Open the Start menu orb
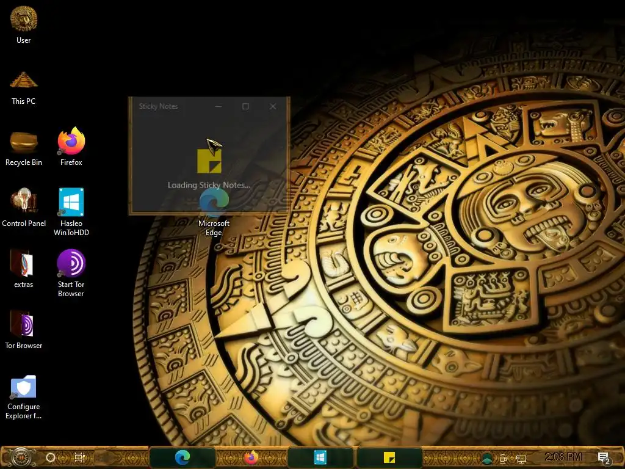 (x=21, y=457)
